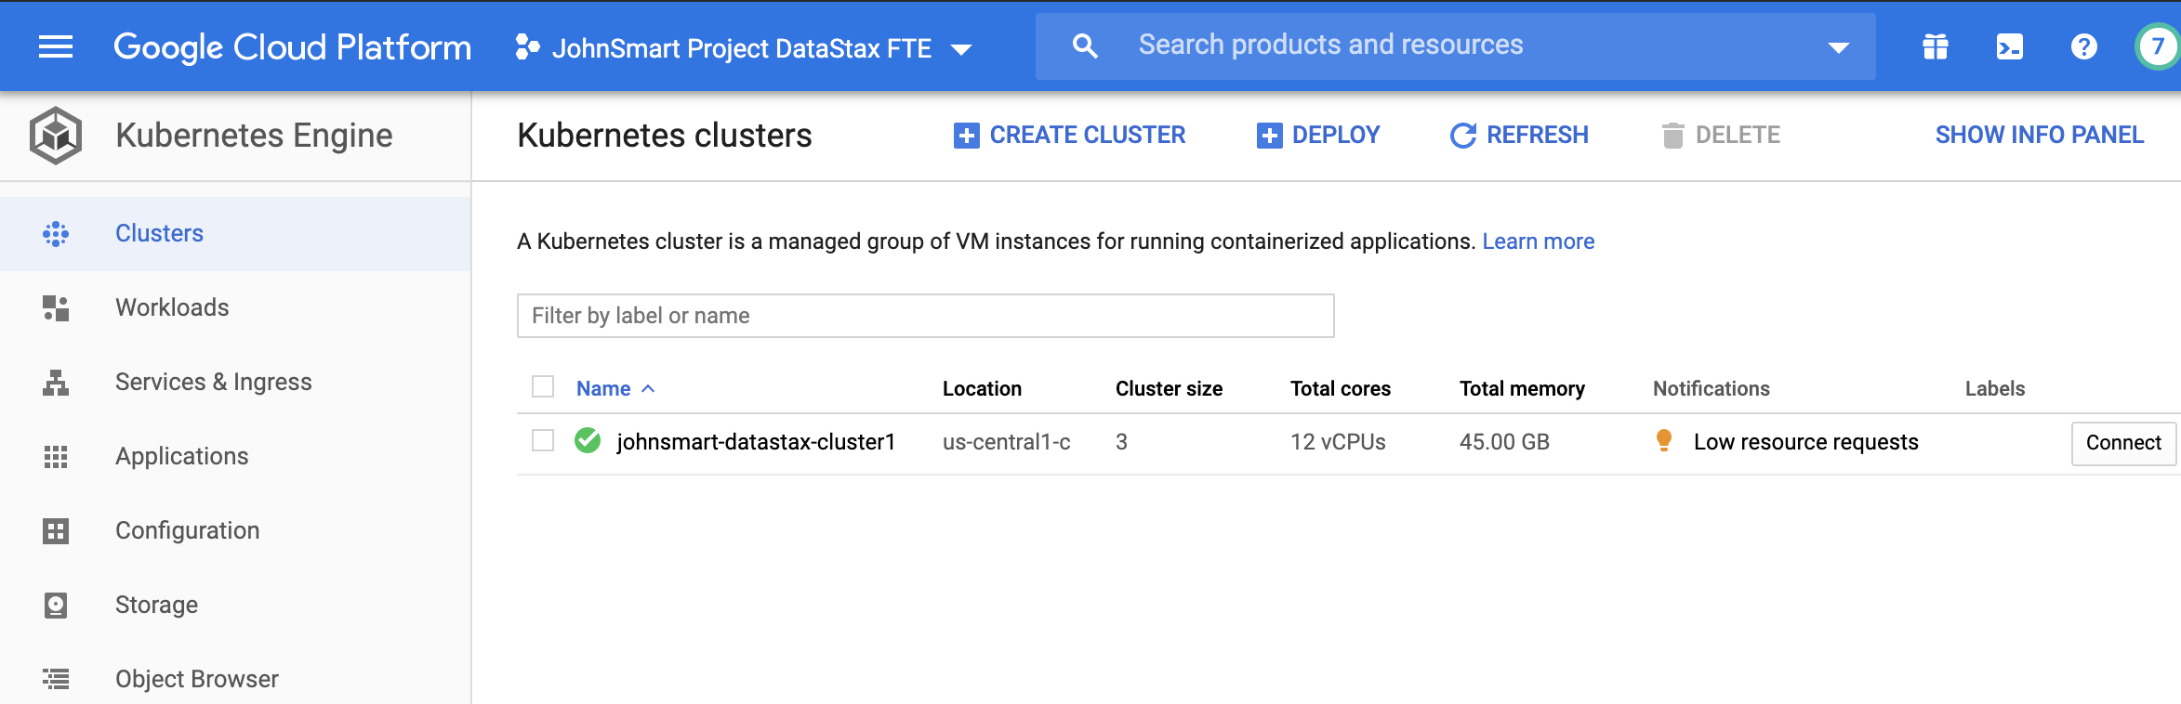Viewport: 2181px width, 704px height.
Task: Open the free trial gift icon
Action: (x=1936, y=46)
